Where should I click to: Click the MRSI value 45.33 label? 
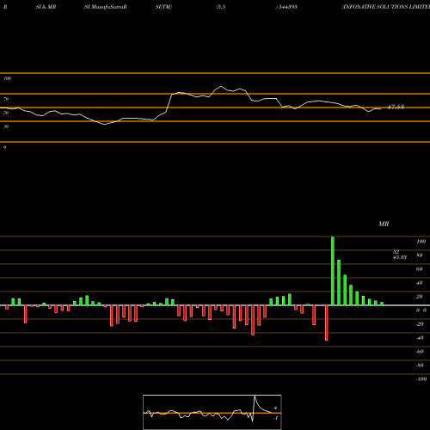point(400,257)
